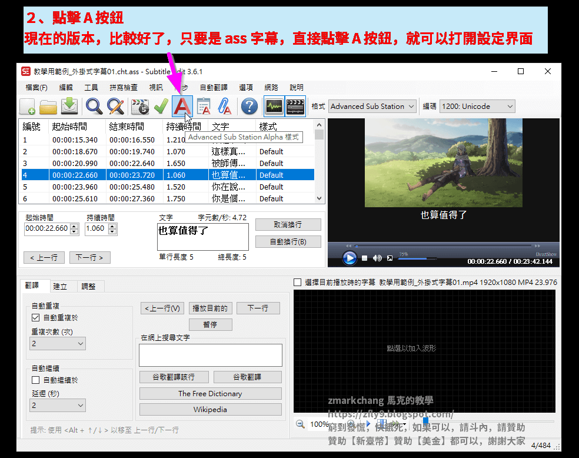The image size is (579, 458).
Task: Switch to the 建立 tab
Action: [58, 287]
